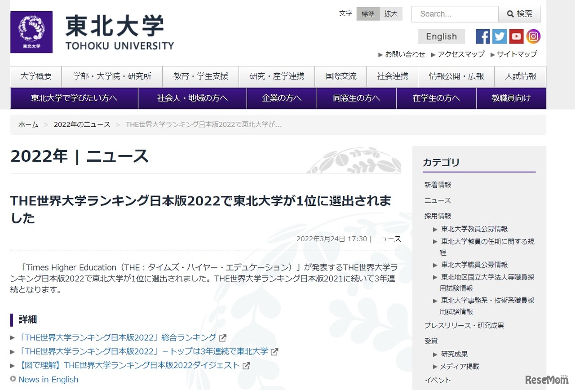Viewport: 575px width, 390px height.
Task: Open 採用情報 category in sidebar
Action: (438, 216)
